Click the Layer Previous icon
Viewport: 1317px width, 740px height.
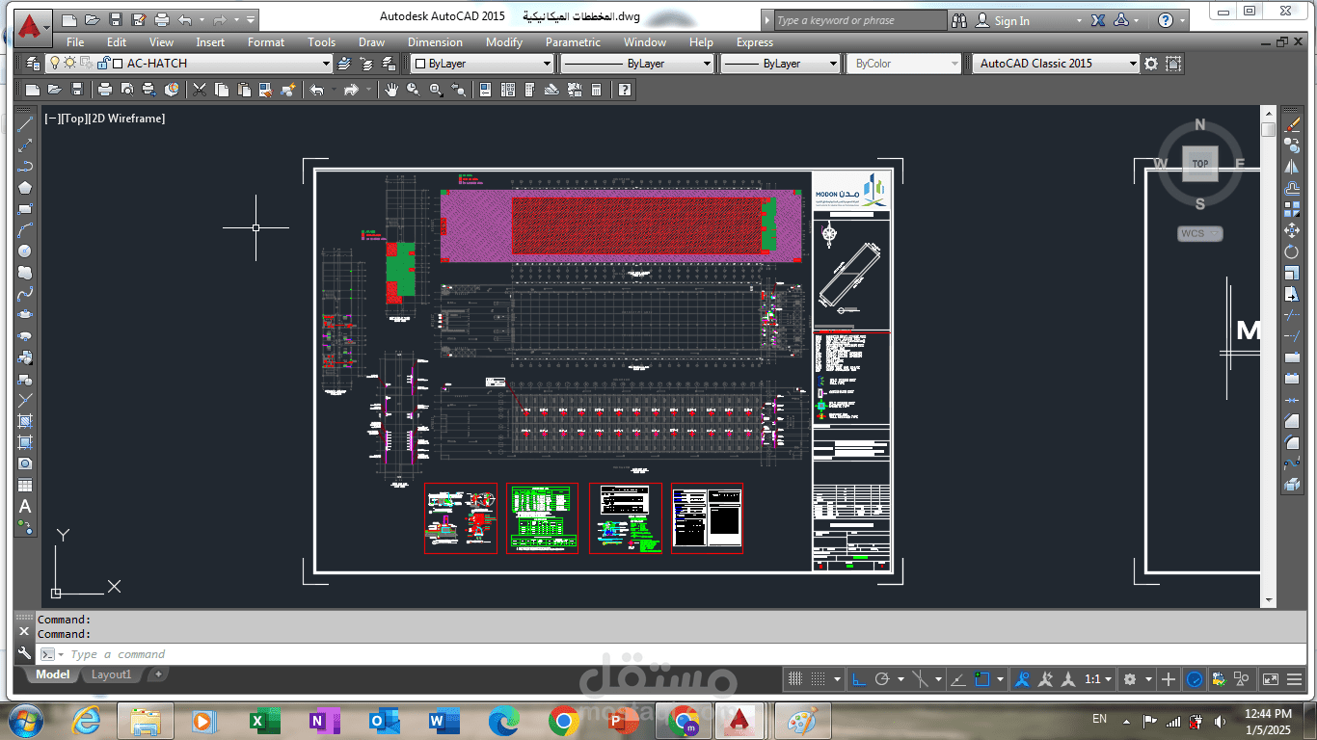tap(366, 64)
